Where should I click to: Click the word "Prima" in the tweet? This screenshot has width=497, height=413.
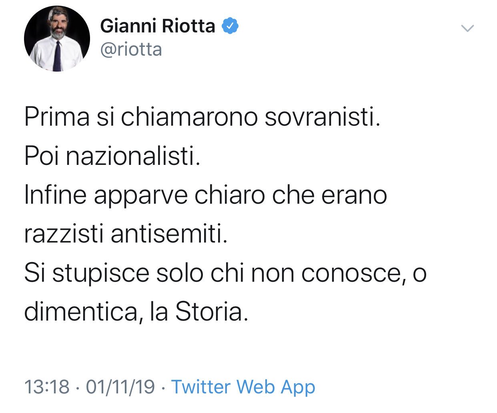click(56, 117)
